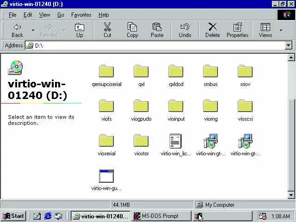Open the Favorites menu
Screen dimensions: 296x222
coord(81,15)
